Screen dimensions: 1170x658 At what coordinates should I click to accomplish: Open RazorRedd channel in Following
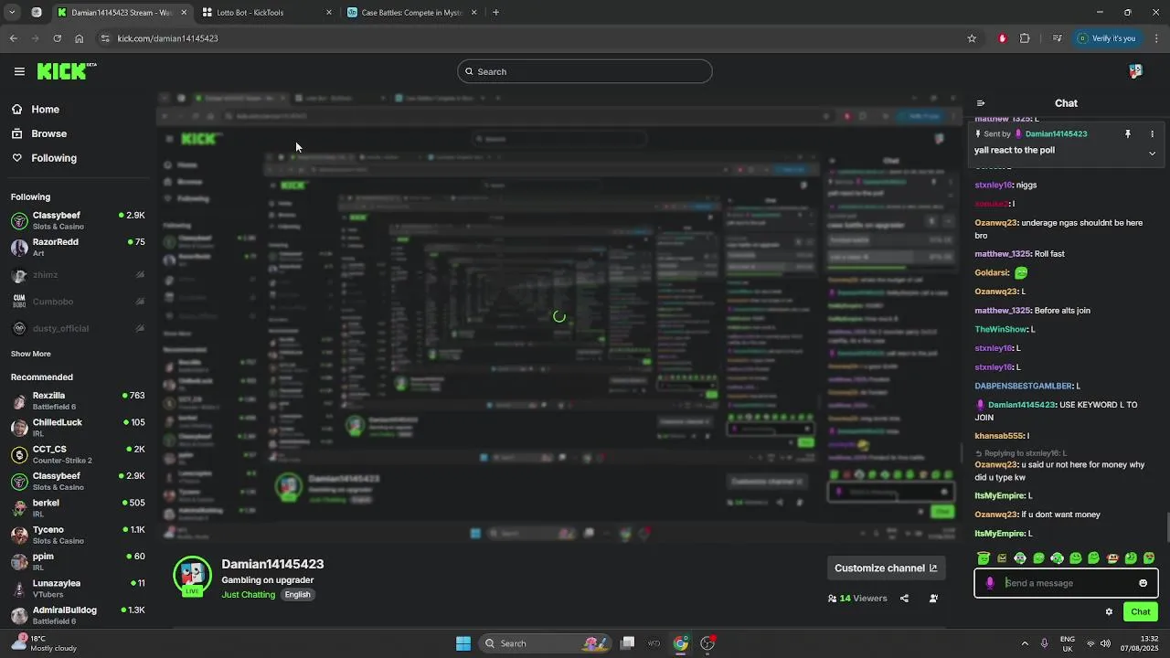78,248
